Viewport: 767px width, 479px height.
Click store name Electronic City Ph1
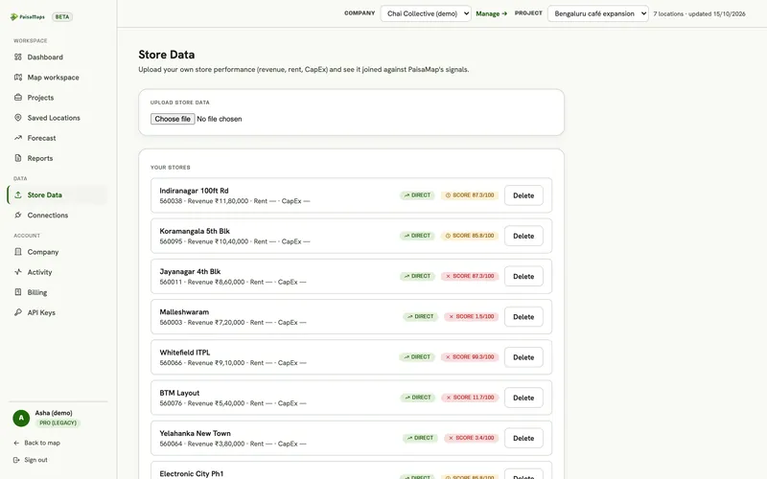pyautogui.click(x=191, y=473)
